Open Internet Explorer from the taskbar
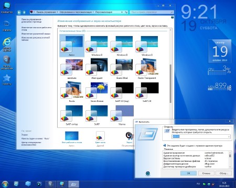 [x=16, y=184]
